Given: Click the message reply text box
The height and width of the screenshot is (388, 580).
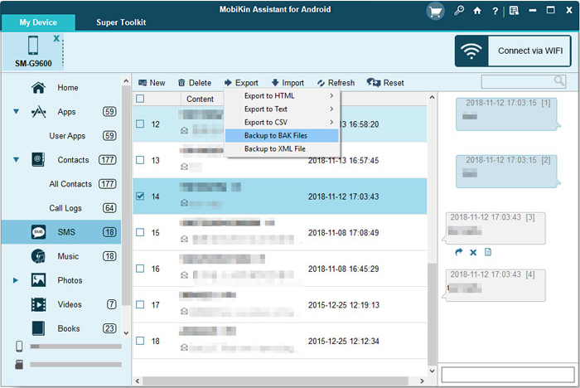Looking at the screenshot, I should [508, 374].
